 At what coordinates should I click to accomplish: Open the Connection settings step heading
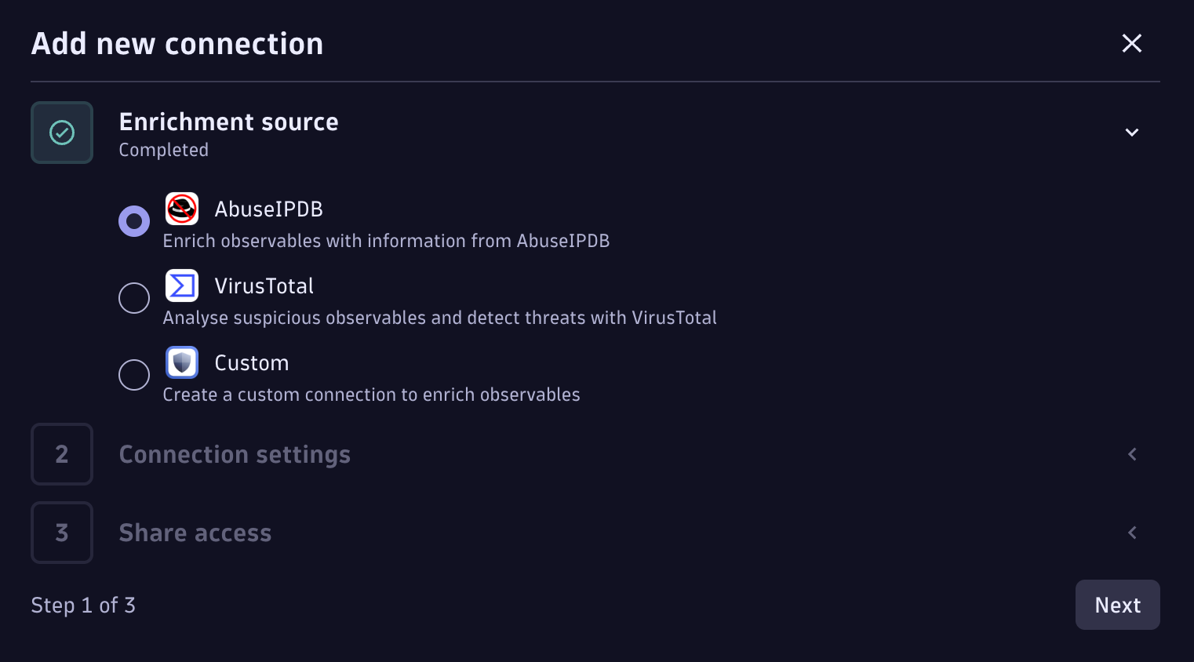tap(235, 455)
